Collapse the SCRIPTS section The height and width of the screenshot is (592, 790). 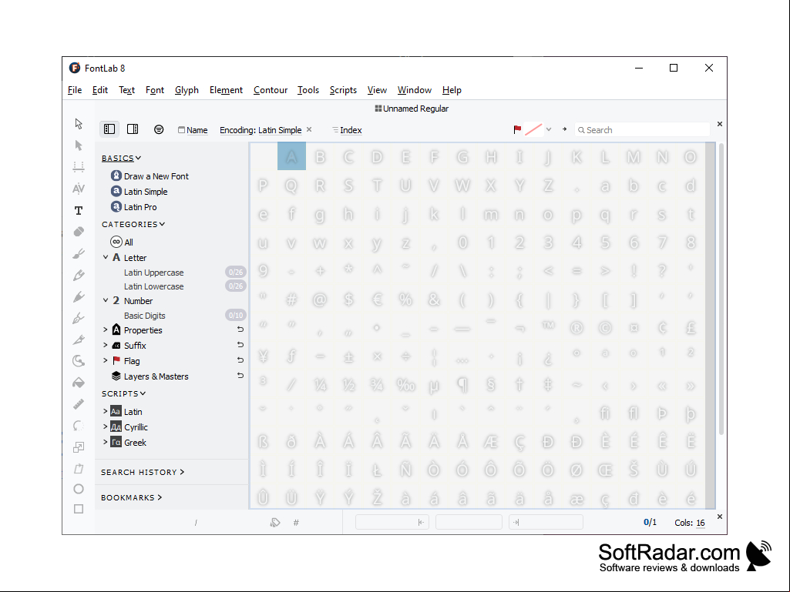[x=124, y=393]
